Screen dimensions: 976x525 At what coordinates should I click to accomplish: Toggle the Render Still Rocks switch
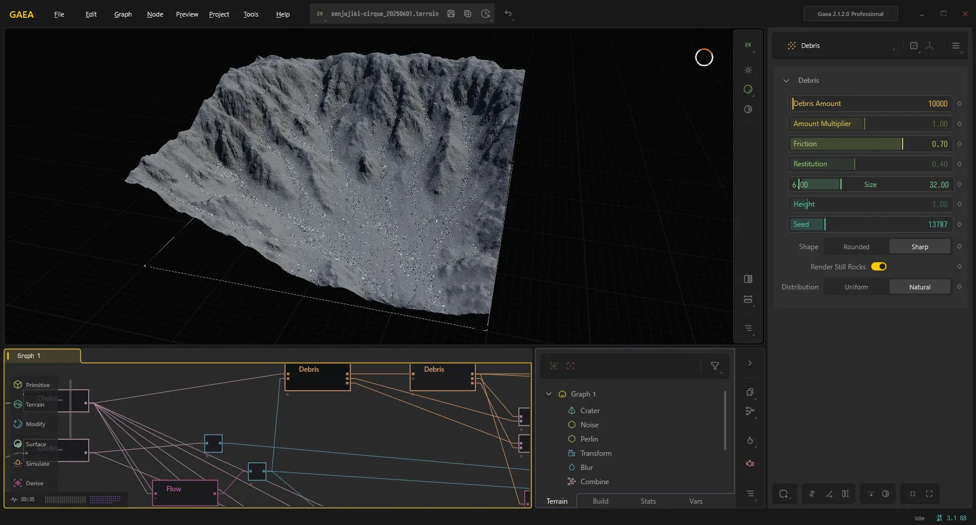pyautogui.click(x=879, y=267)
